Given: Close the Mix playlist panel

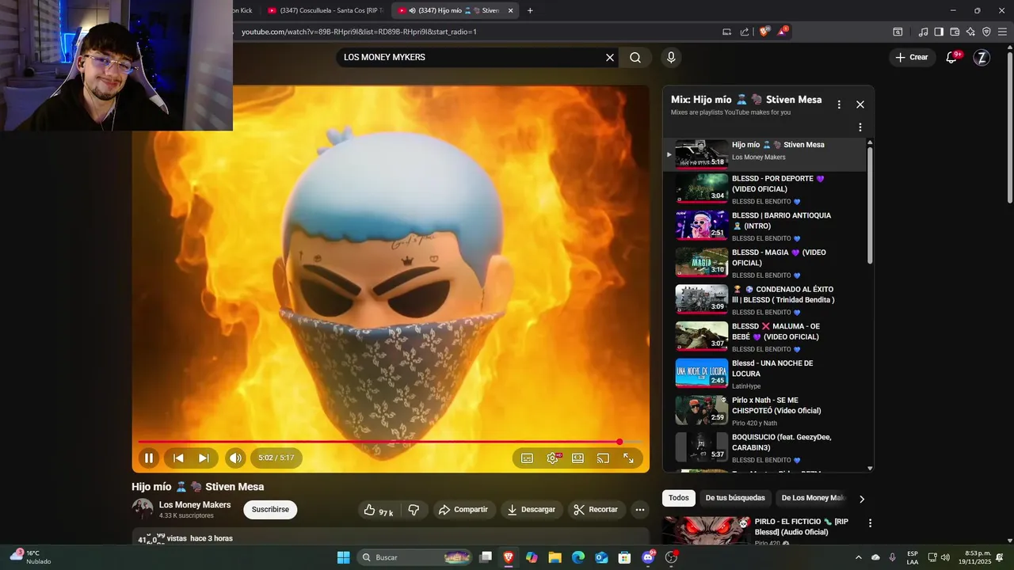Looking at the screenshot, I should coord(860,104).
